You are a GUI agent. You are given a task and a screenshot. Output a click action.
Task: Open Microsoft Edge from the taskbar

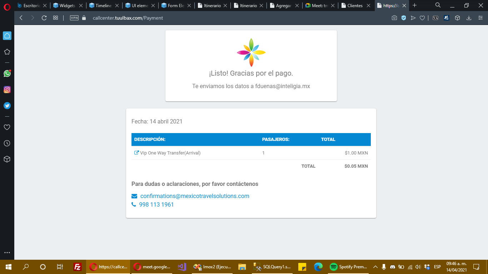(x=318, y=267)
